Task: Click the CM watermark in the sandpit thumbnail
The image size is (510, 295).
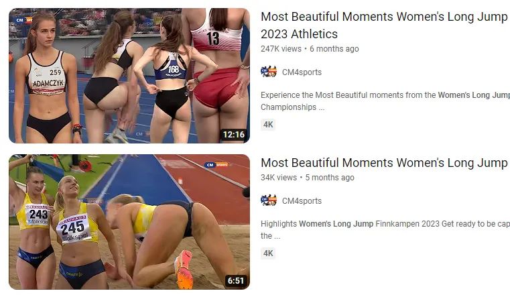Action: [x=216, y=164]
